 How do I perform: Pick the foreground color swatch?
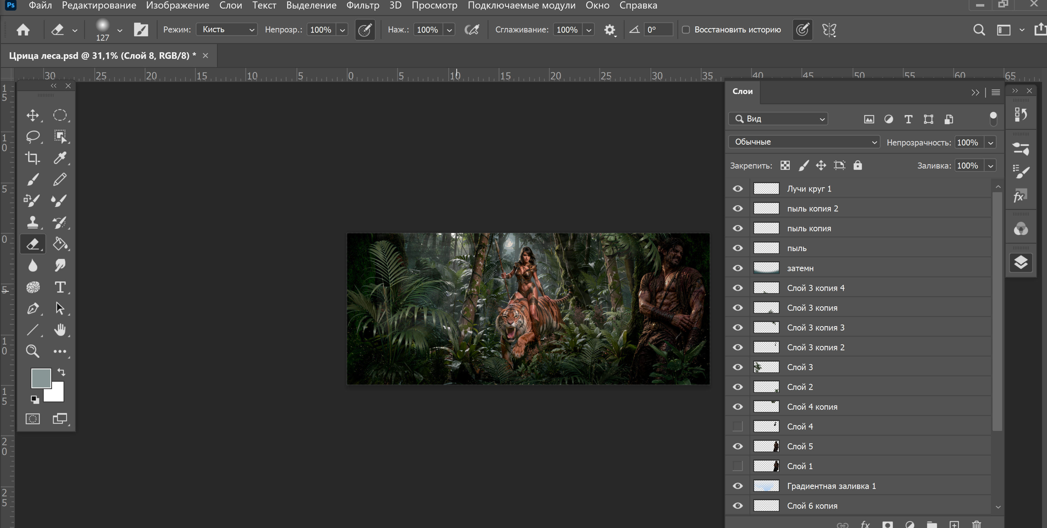click(41, 378)
